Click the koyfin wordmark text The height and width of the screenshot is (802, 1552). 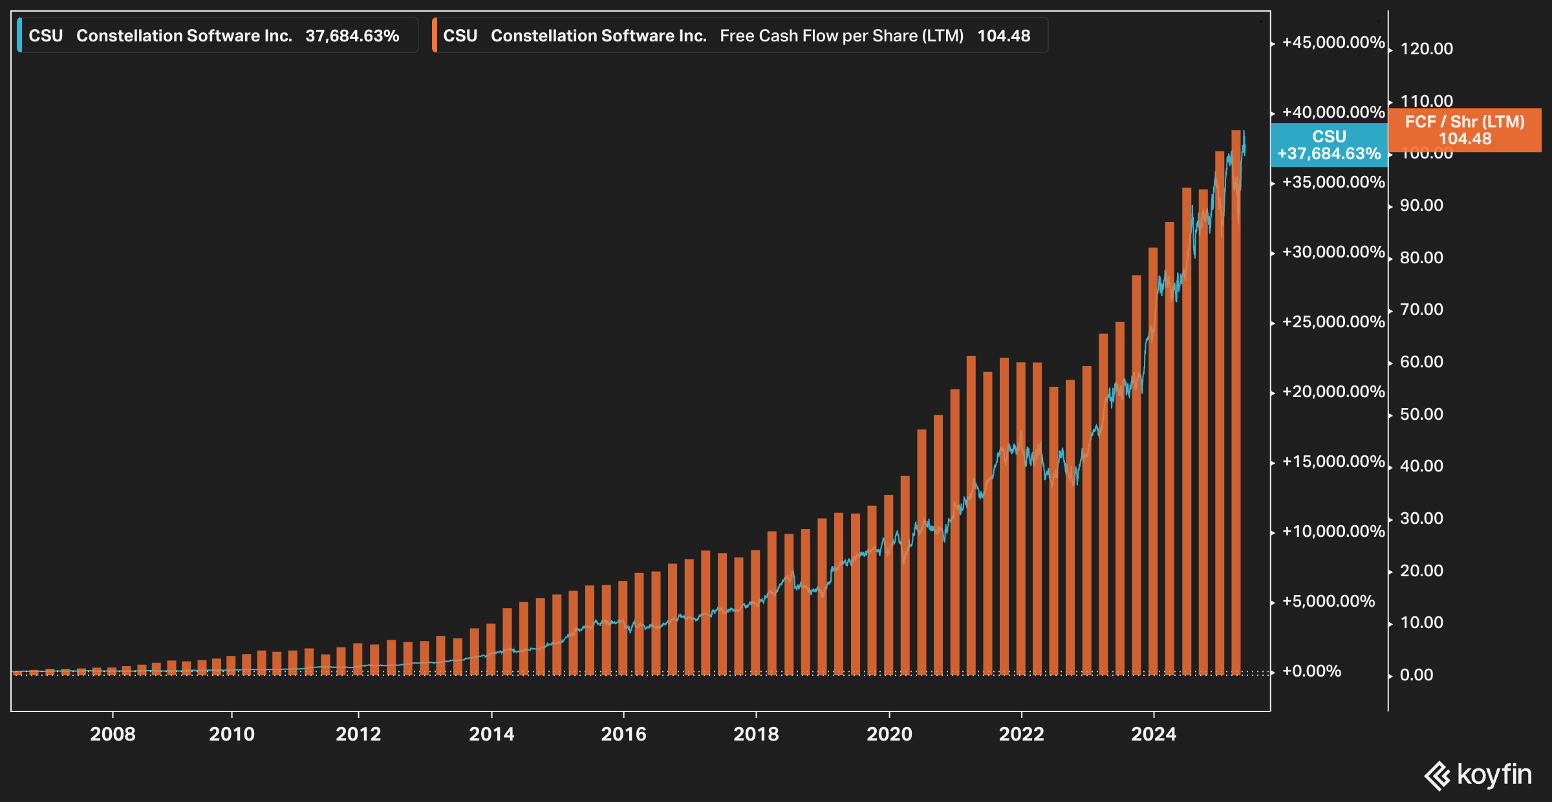pos(1494,775)
